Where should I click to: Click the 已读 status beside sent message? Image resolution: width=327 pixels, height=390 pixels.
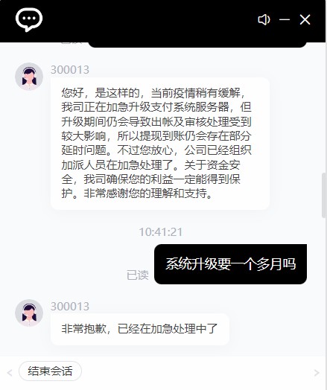[x=138, y=275]
